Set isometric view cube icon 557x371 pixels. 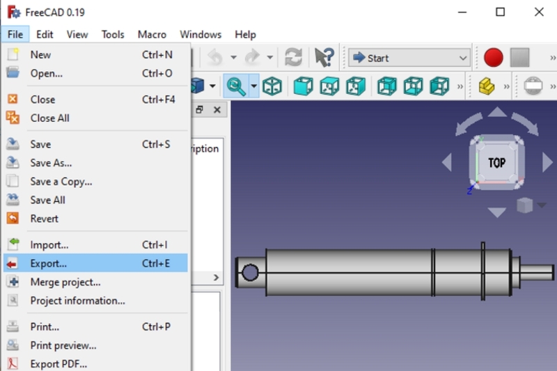[272, 86]
